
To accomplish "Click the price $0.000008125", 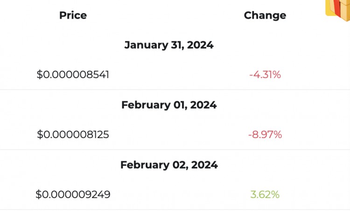I will (x=73, y=134).
